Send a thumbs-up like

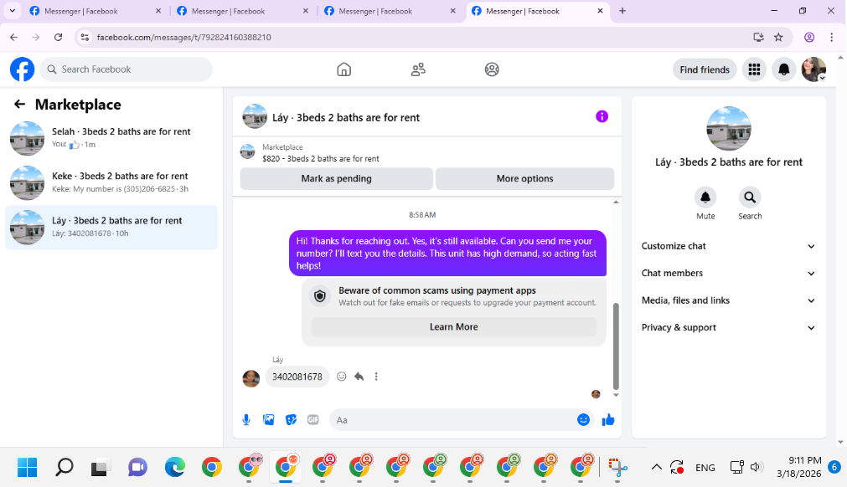(x=608, y=419)
